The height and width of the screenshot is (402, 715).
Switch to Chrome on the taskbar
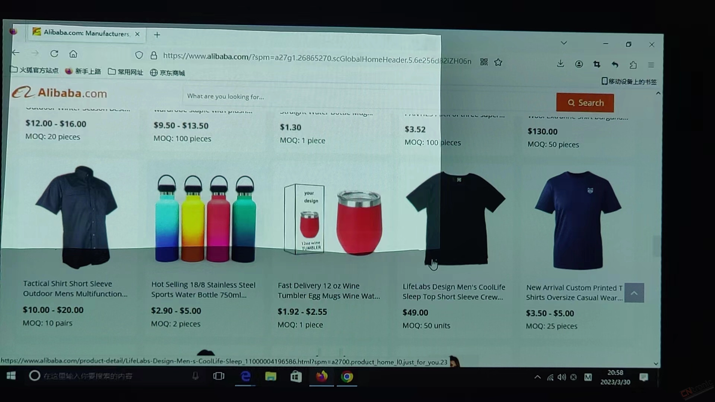click(x=347, y=377)
